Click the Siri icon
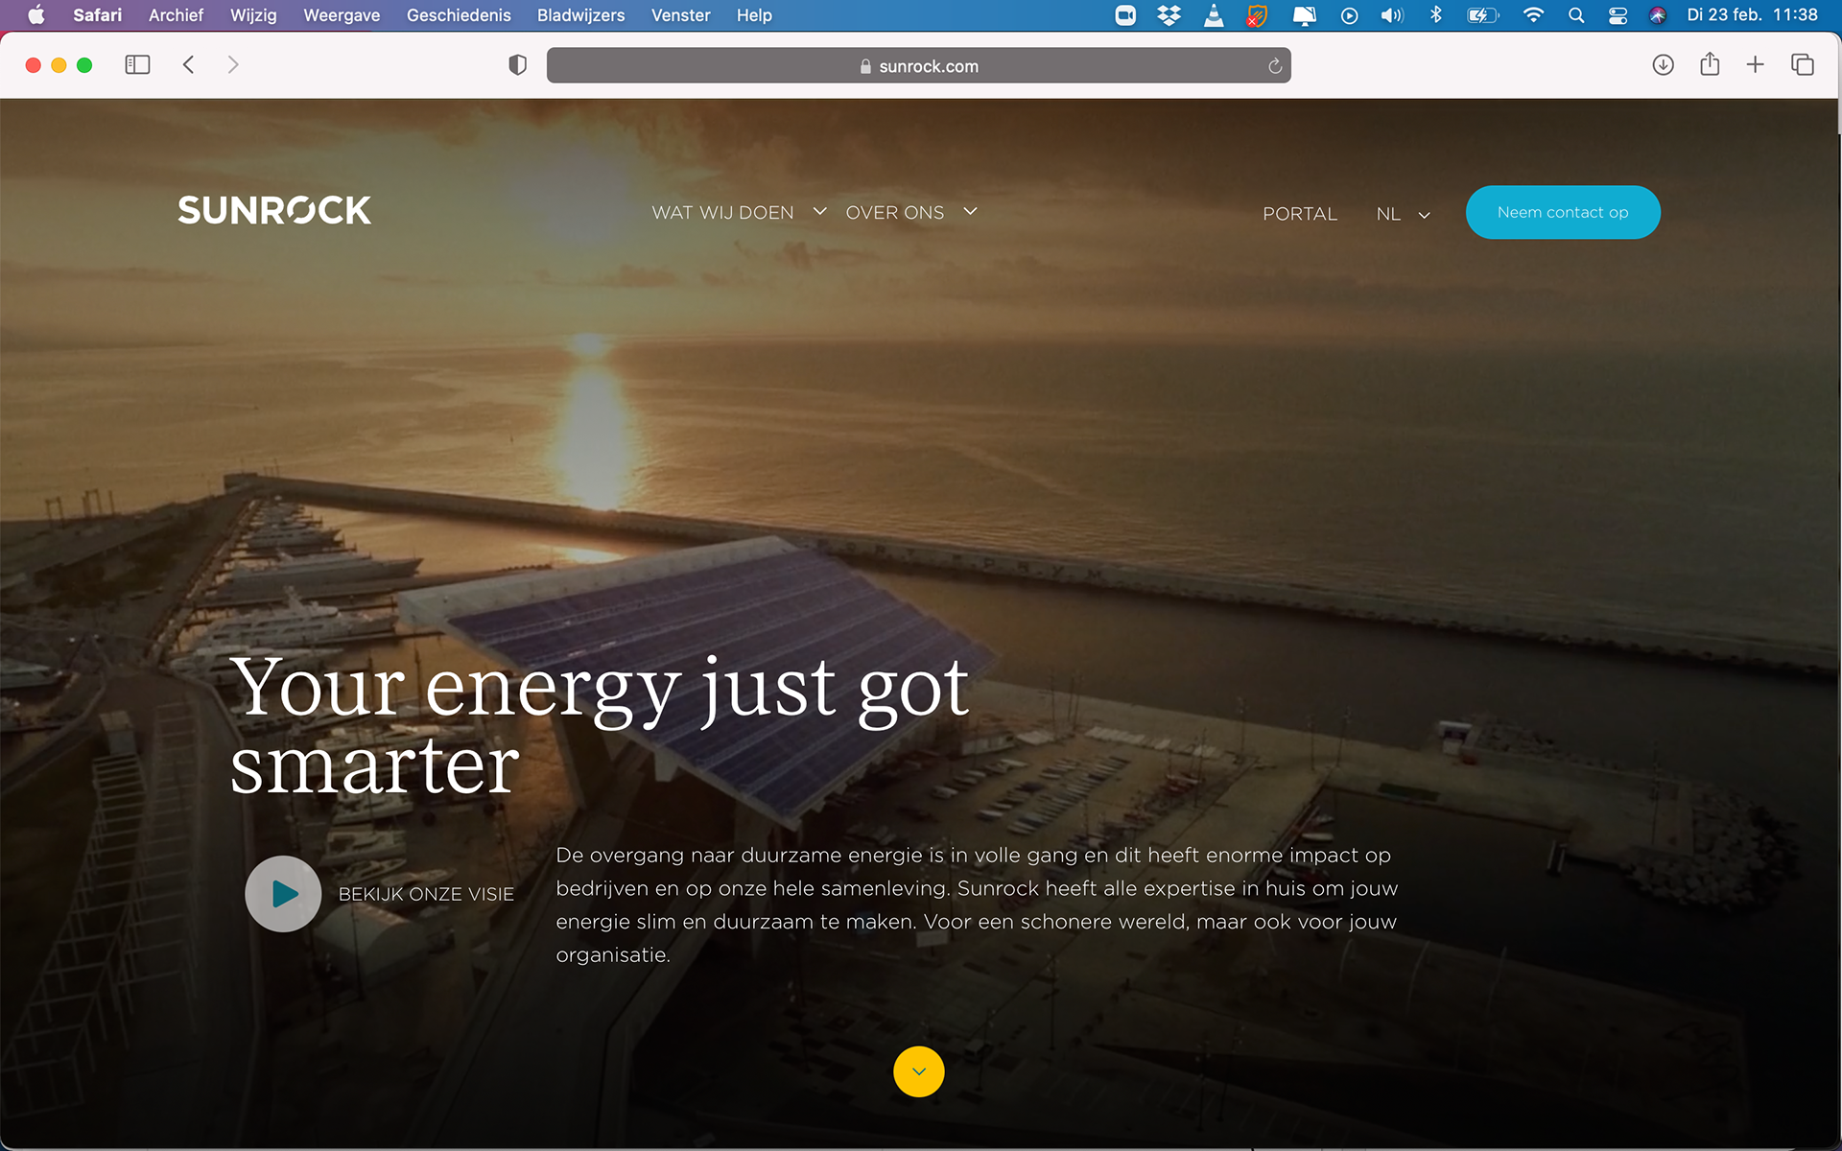 [x=1658, y=15]
